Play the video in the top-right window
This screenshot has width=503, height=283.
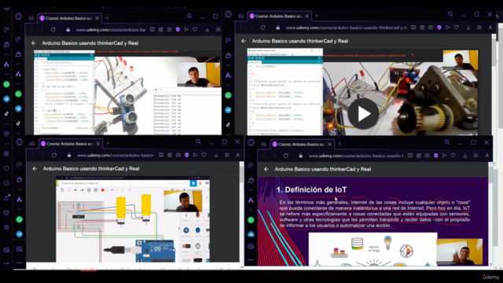pos(363,114)
